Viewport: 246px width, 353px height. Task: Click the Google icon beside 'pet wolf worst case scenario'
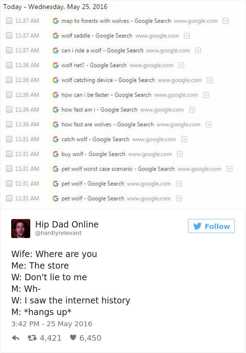pyautogui.click(x=56, y=168)
